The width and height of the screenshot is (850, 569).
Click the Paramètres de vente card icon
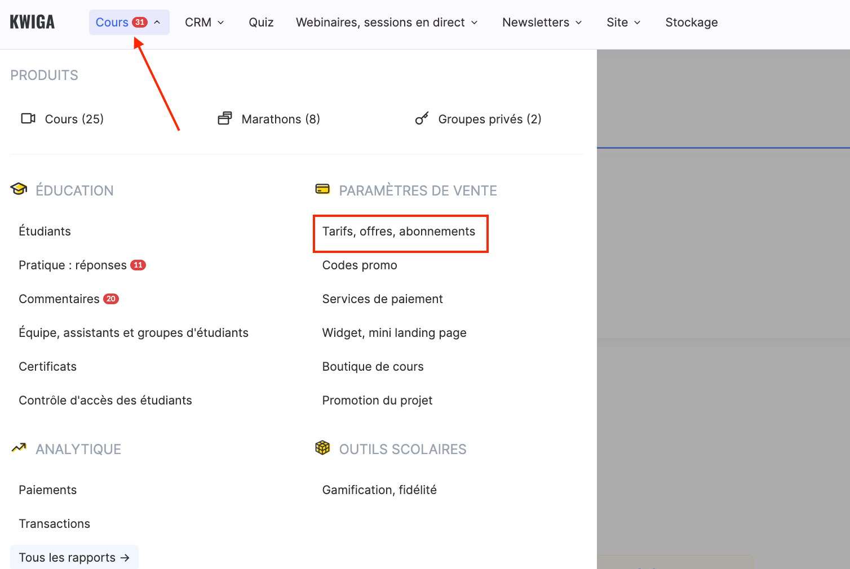point(322,189)
